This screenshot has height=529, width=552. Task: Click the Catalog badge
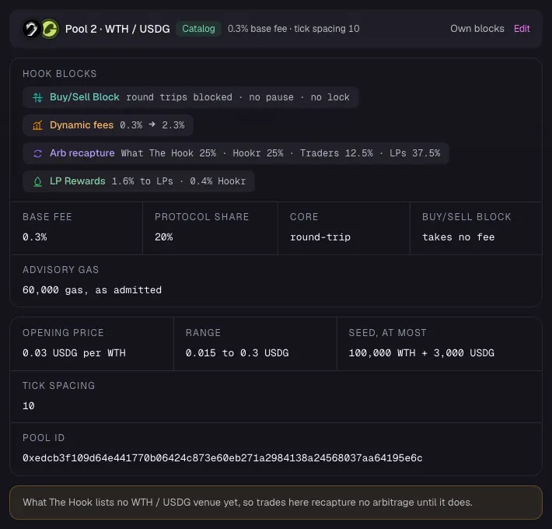point(198,29)
